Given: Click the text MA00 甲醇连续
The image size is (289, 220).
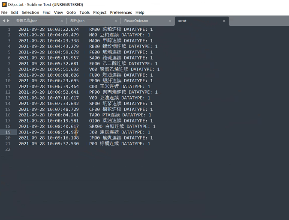Looking at the screenshot, I should pos(105,41).
